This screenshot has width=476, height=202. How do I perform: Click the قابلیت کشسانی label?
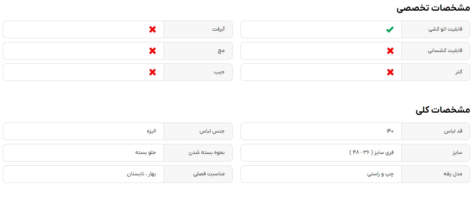pyautogui.click(x=445, y=51)
